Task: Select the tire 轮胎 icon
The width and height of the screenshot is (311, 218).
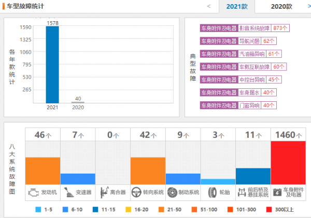Action: pyautogui.click(x=213, y=192)
